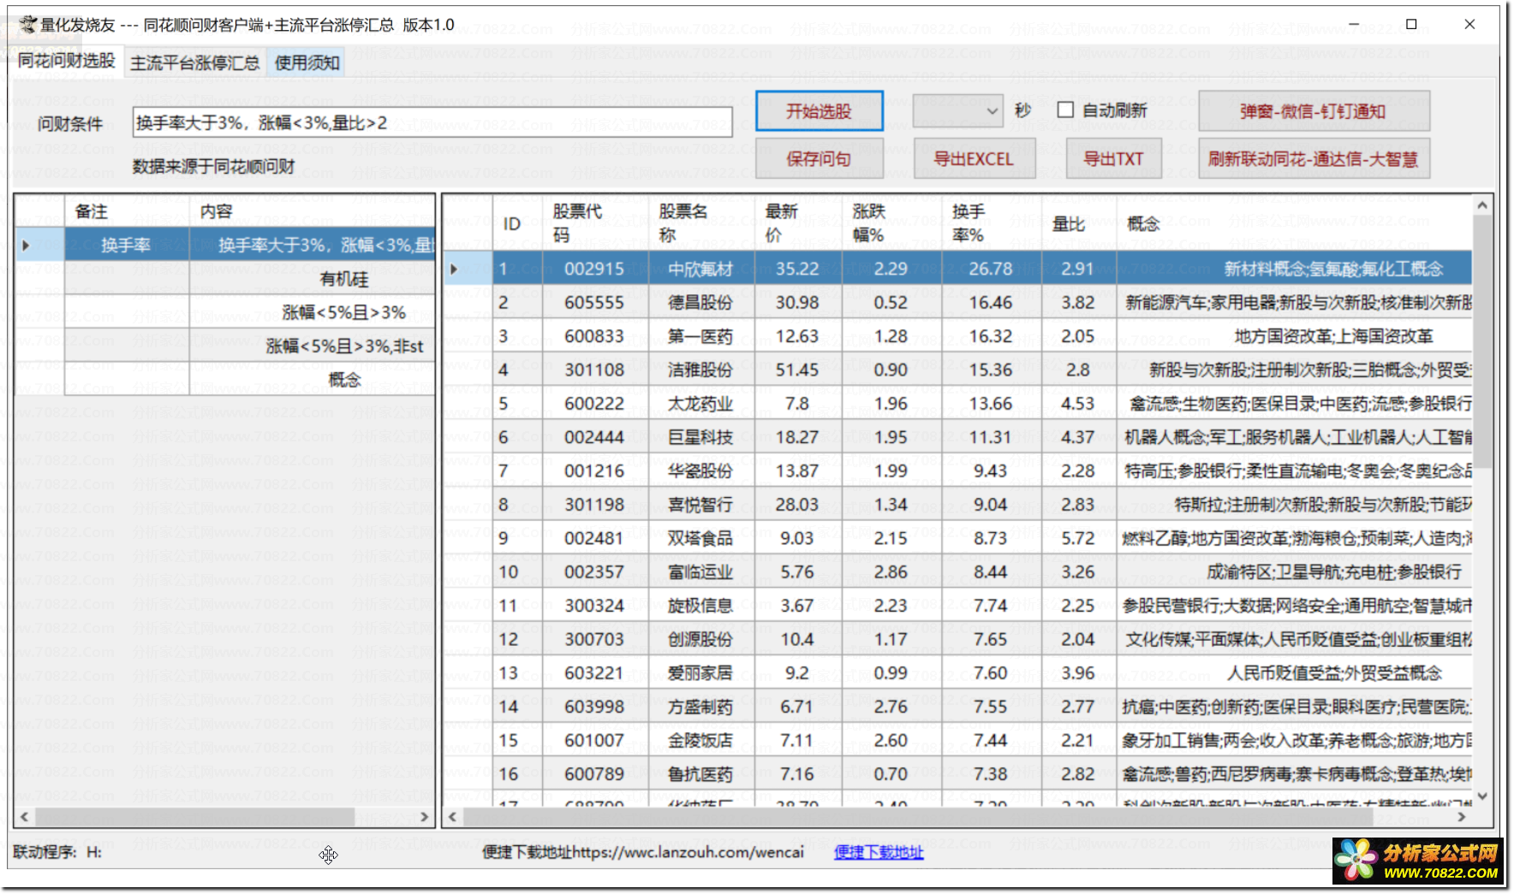The width and height of the screenshot is (1514, 894).
Task: Click left panel horizontal scrollbar thumb
Action: pyautogui.click(x=194, y=817)
